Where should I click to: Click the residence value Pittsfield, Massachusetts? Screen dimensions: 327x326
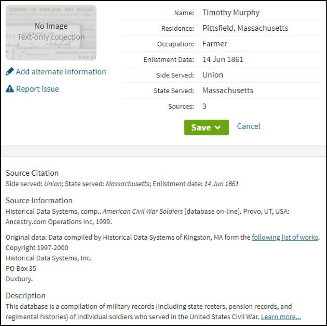pos(245,28)
